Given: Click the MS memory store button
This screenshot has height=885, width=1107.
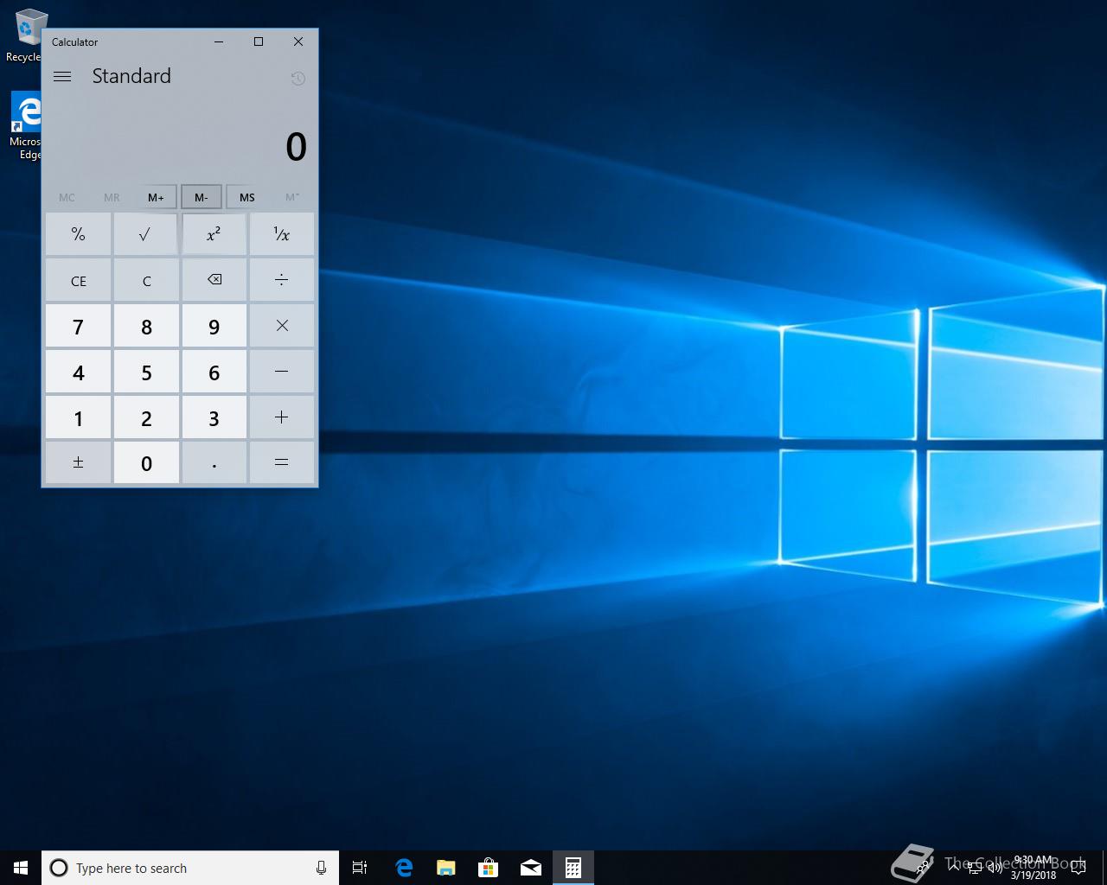Looking at the screenshot, I should [x=246, y=197].
